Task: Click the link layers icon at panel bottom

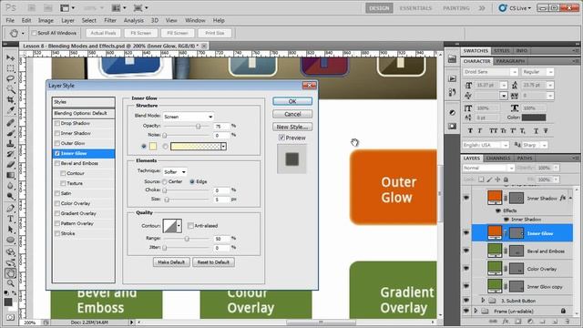Action: [493, 322]
